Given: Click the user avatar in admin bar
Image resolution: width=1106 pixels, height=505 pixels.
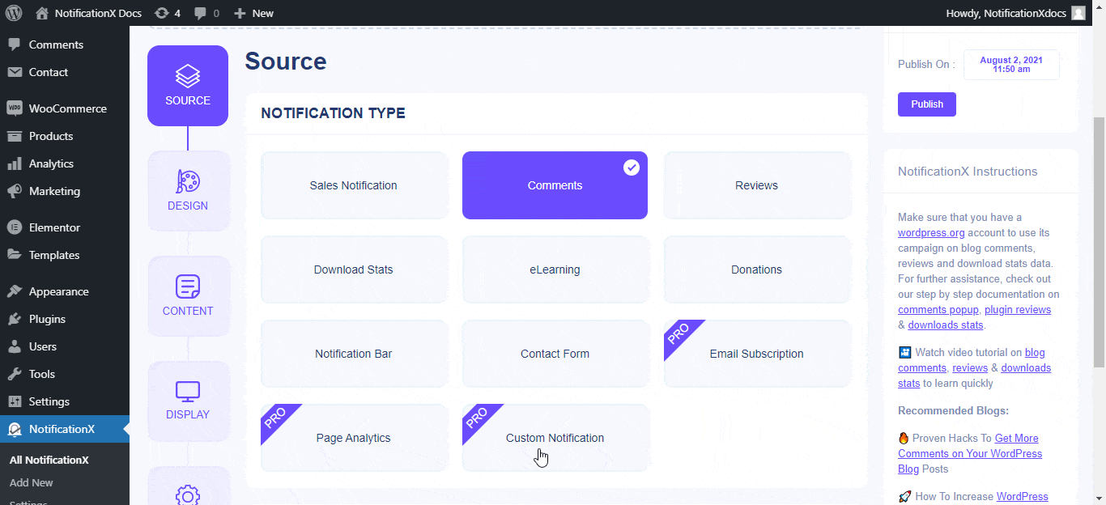Looking at the screenshot, I should 1078,13.
